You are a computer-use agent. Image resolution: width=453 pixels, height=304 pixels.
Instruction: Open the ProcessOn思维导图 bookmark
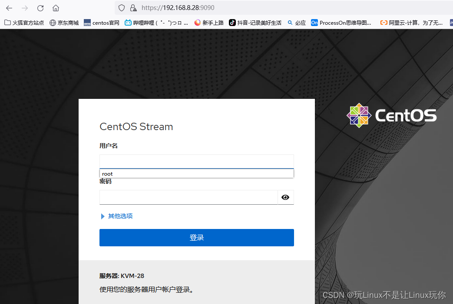pyautogui.click(x=341, y=23)
